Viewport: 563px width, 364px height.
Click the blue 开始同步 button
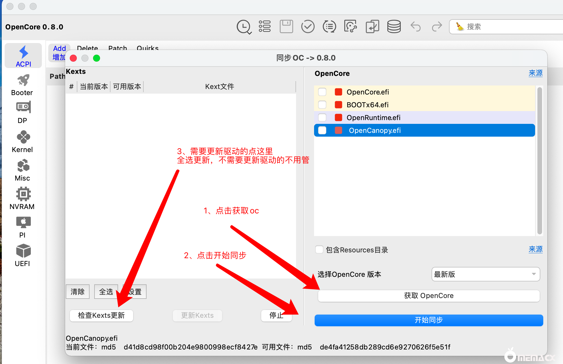pos(429,320)
